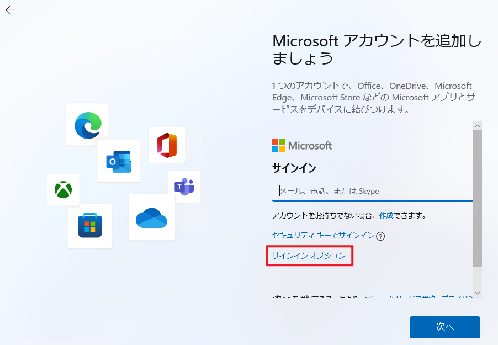Click the OneDrive cloud icon
Screen dimensions: 498x345
(x=151, y=218)
